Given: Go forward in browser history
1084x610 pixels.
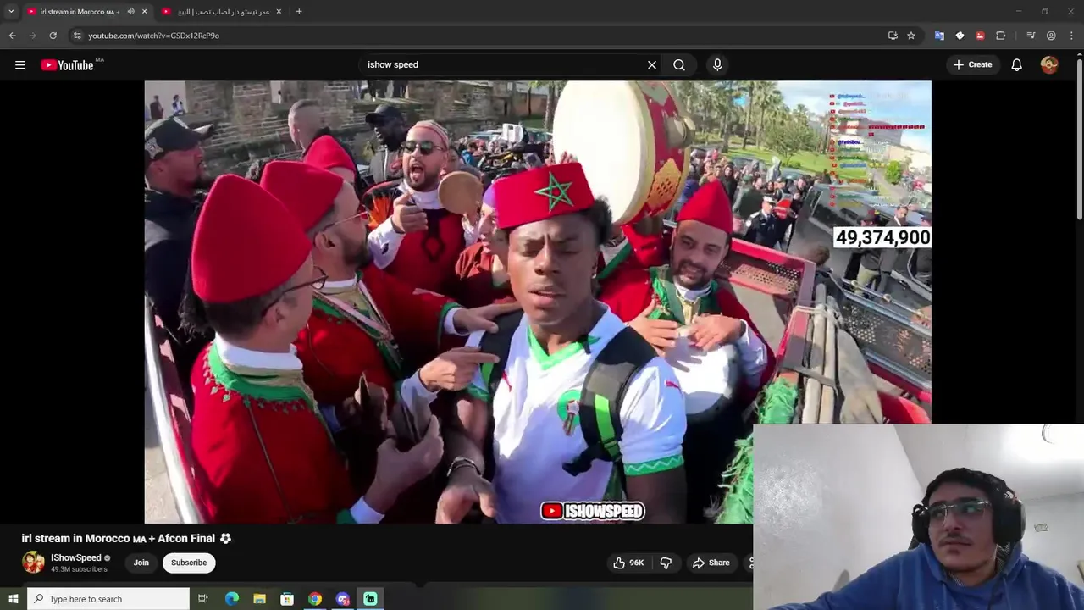Looking at the screenshot, I should (32, 36).
